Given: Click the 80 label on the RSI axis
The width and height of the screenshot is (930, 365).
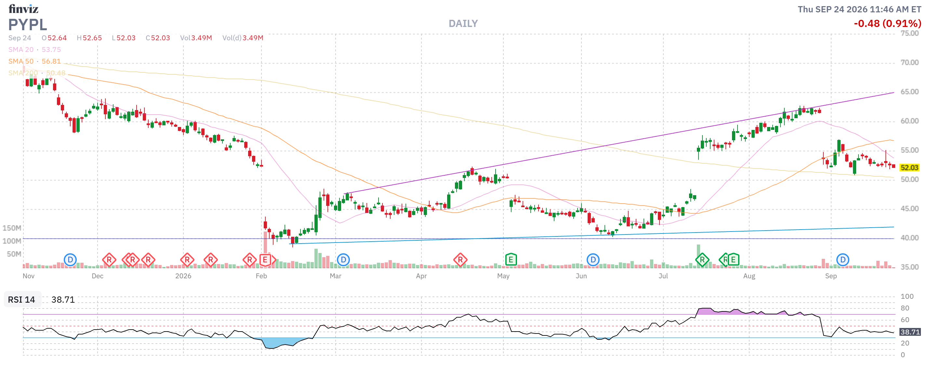Looking at the screenshot, I should click(905, 308).
